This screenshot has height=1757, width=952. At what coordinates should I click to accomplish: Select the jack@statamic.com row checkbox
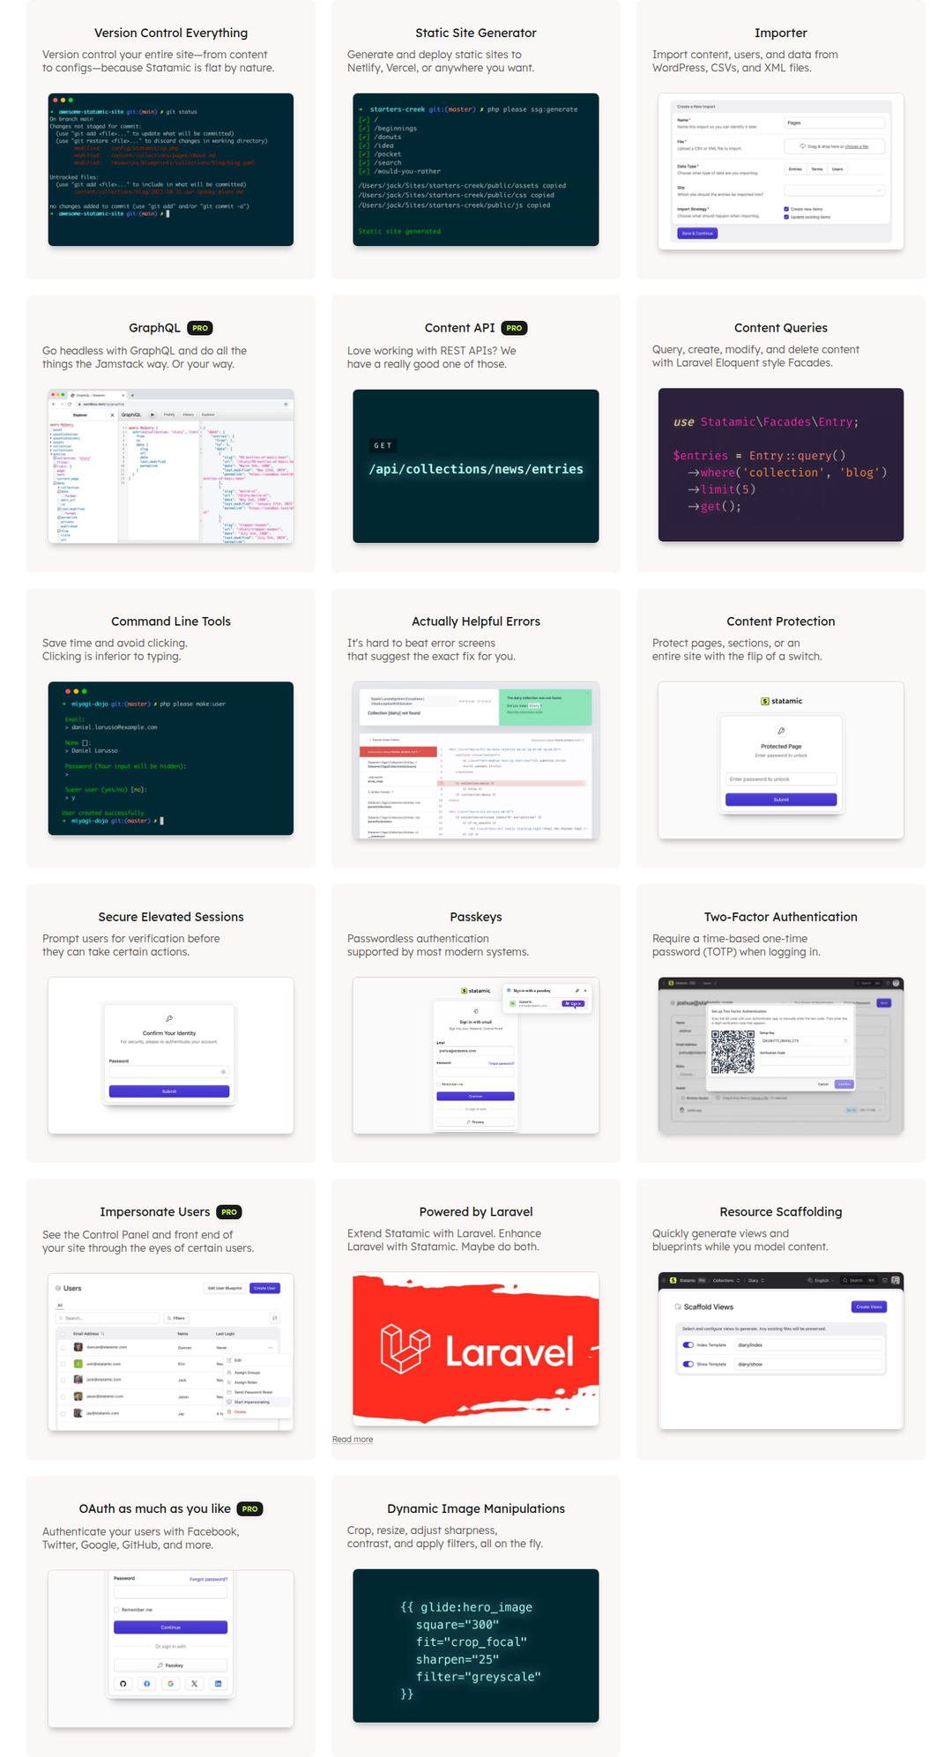[63, 1380]
